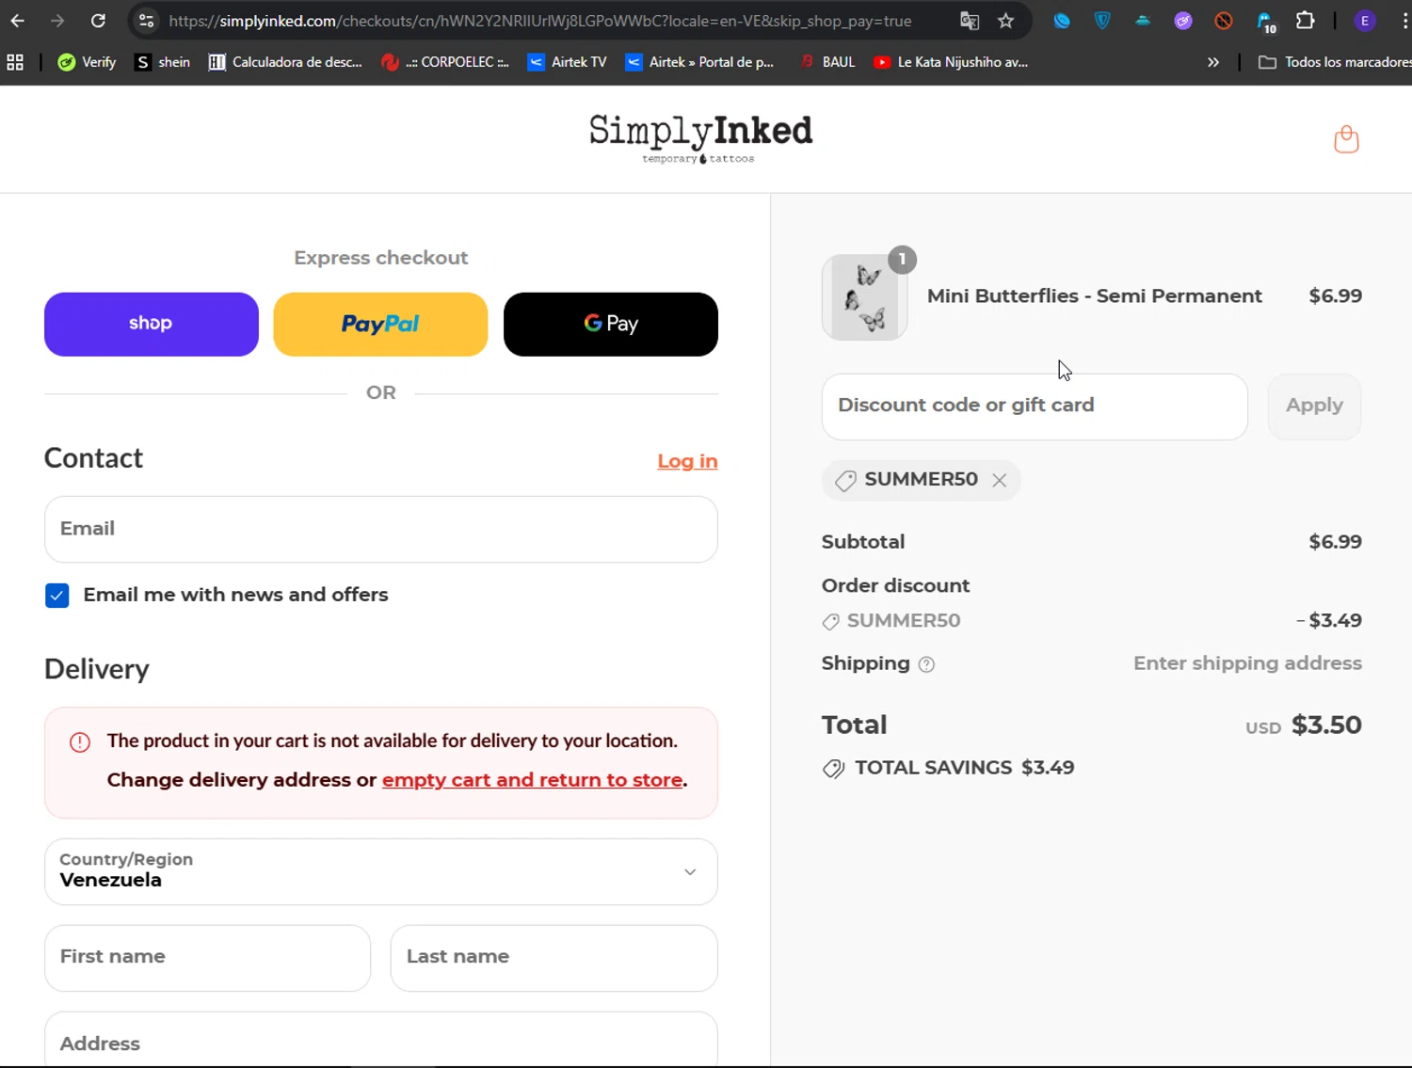The image size is (1412, 1068).
Task: Open Airtek TV bookmark
Action: click(x=567, y=62)
